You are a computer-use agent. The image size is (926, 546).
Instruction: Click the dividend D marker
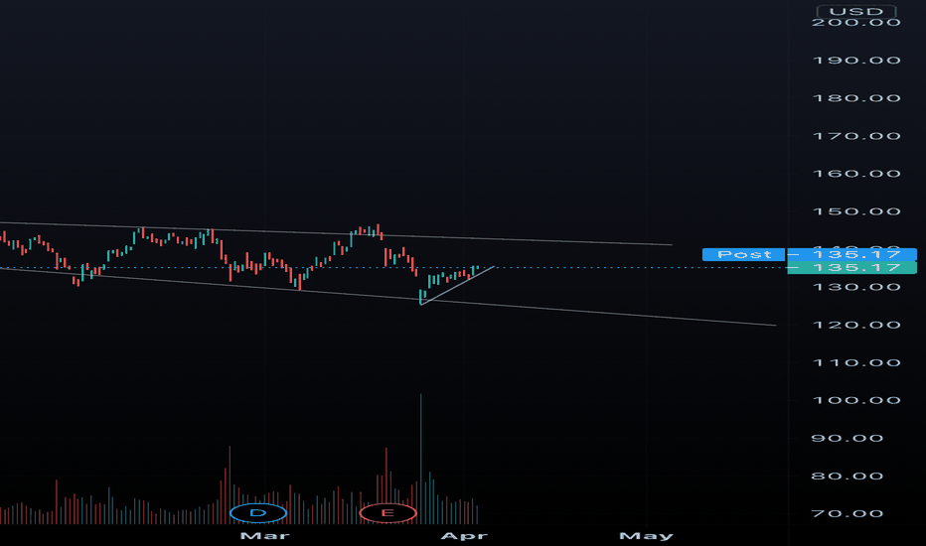click(258, 513)
